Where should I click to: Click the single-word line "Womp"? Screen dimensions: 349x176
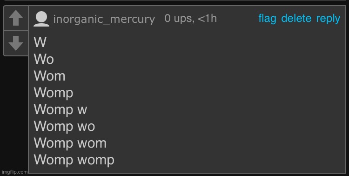(54, 93)
